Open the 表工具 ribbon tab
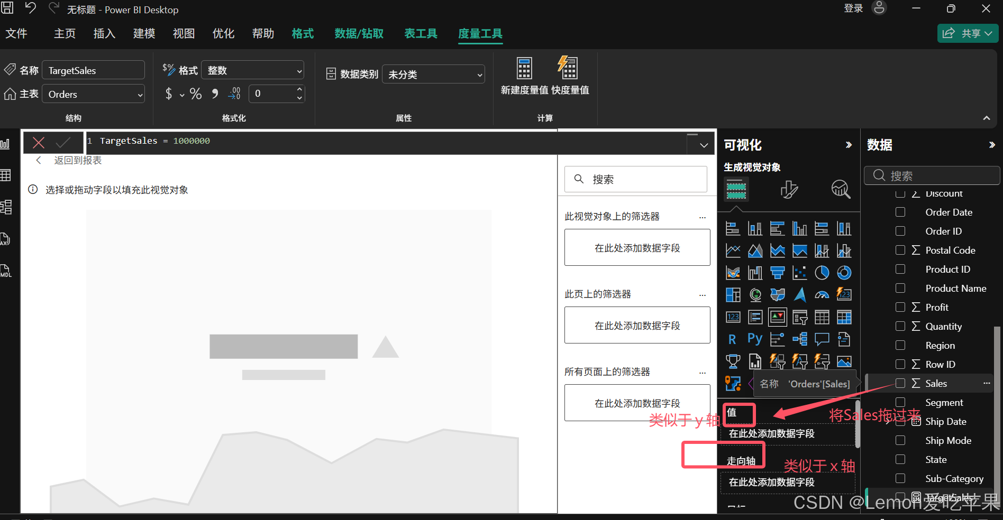Screen dimensions: 1003x520 point(421,33)
